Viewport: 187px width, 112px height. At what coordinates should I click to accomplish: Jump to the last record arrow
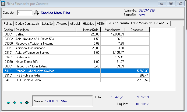[27, 103]
